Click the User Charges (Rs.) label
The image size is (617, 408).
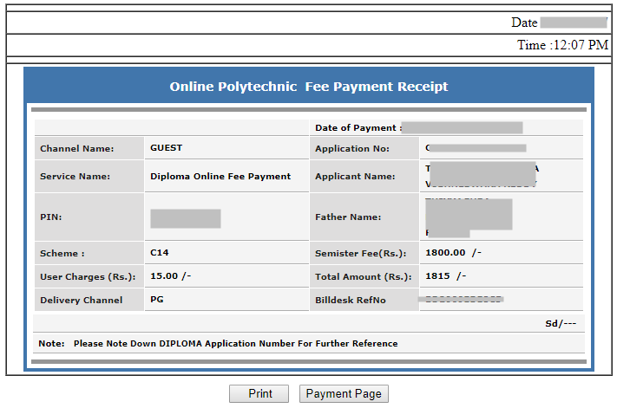coord(88,277)
